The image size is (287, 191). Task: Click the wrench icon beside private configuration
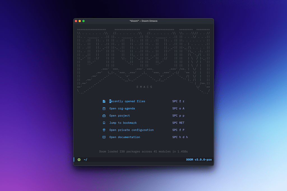tap(104, 130)
